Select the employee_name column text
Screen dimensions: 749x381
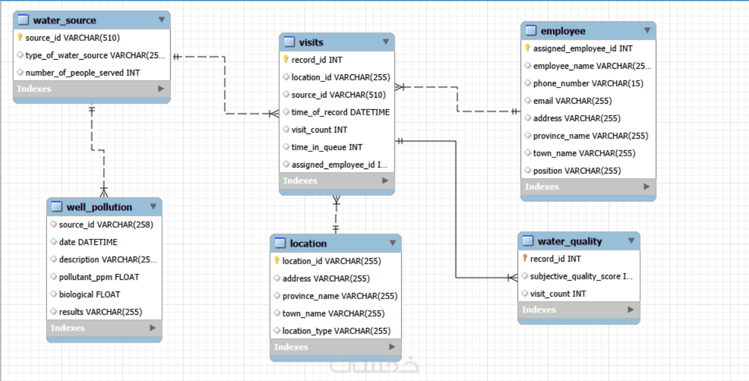593,66
